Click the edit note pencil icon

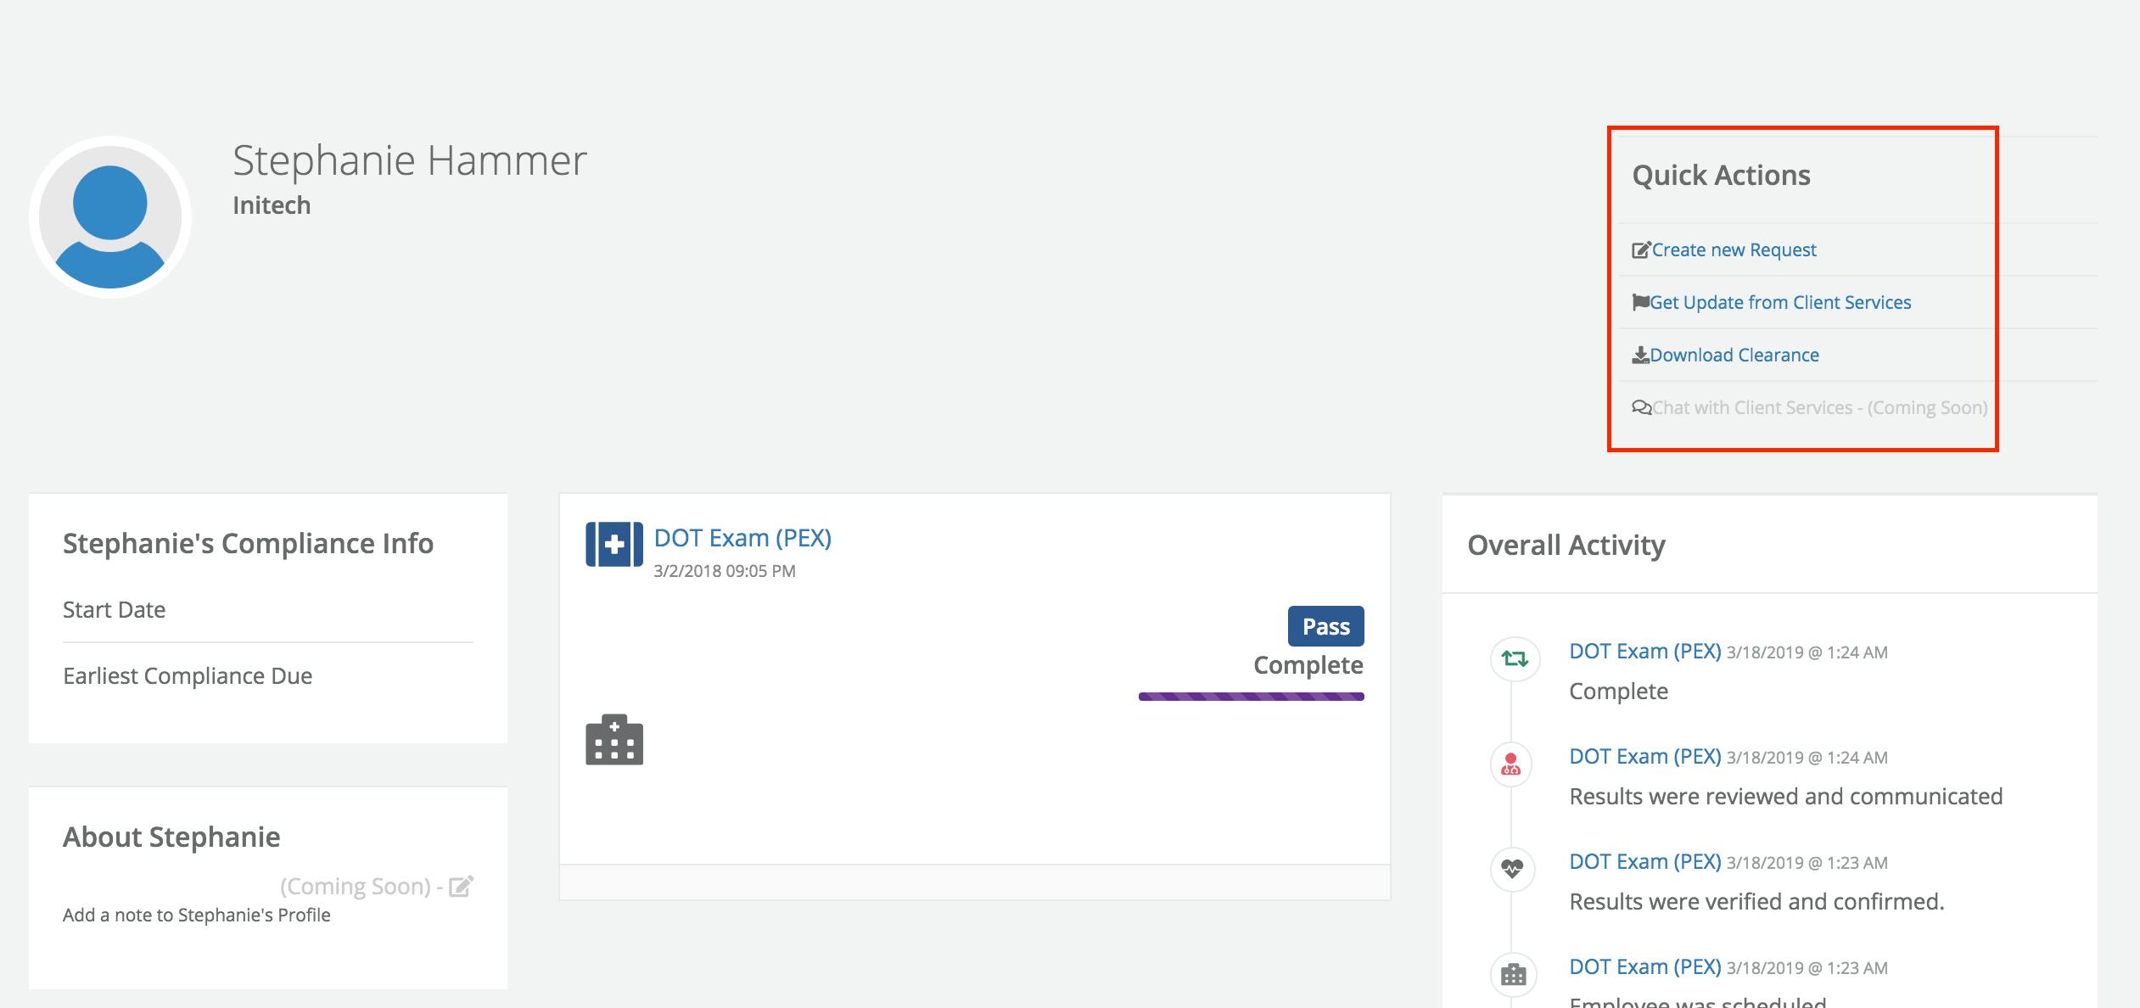point(461,887)
